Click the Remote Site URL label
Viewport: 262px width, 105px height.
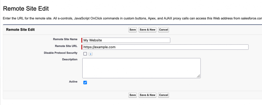66,46
